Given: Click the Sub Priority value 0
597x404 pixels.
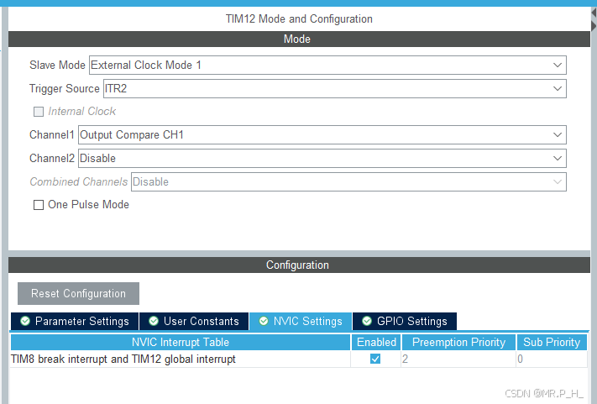Looking at the screenshot, I should click(552, 359).
